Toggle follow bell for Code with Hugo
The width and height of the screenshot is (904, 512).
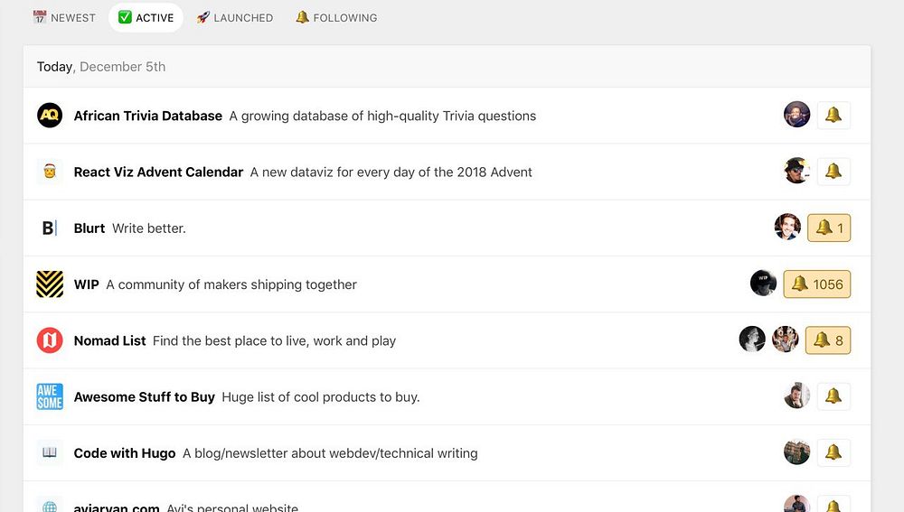pos(833,452)
